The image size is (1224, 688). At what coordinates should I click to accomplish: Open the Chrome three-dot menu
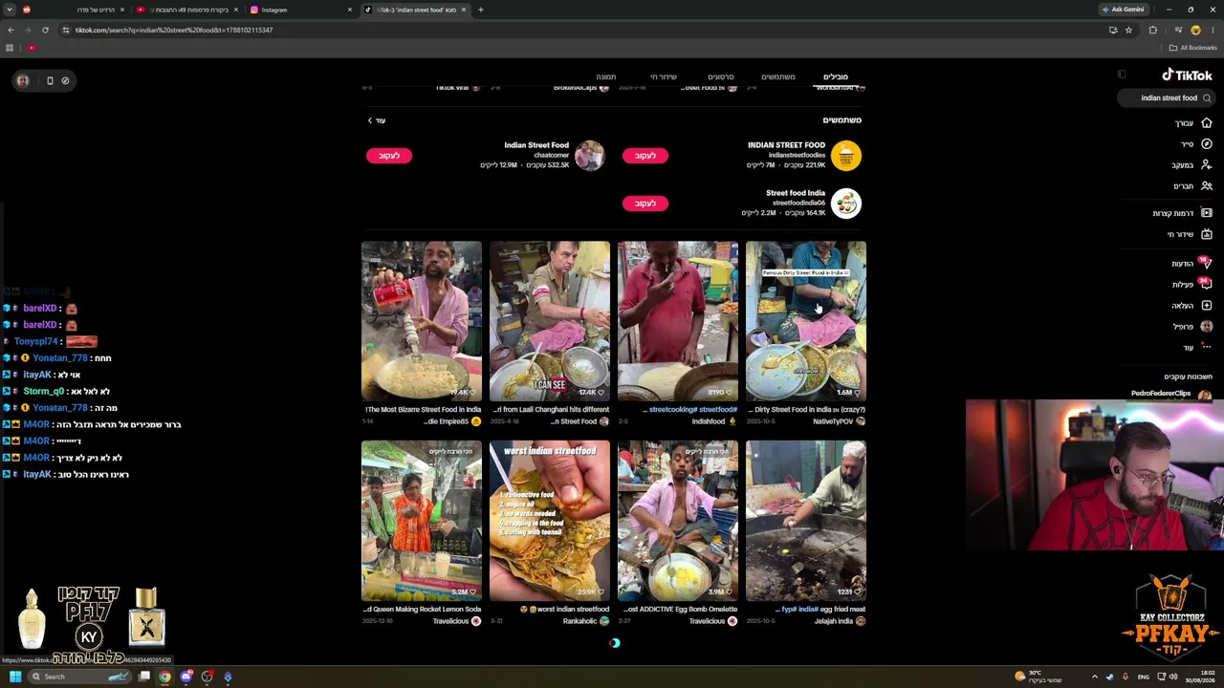(1213, 30)
